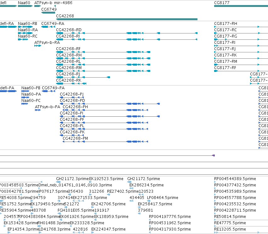Open protein CG42268-PL

coord(72,126)
